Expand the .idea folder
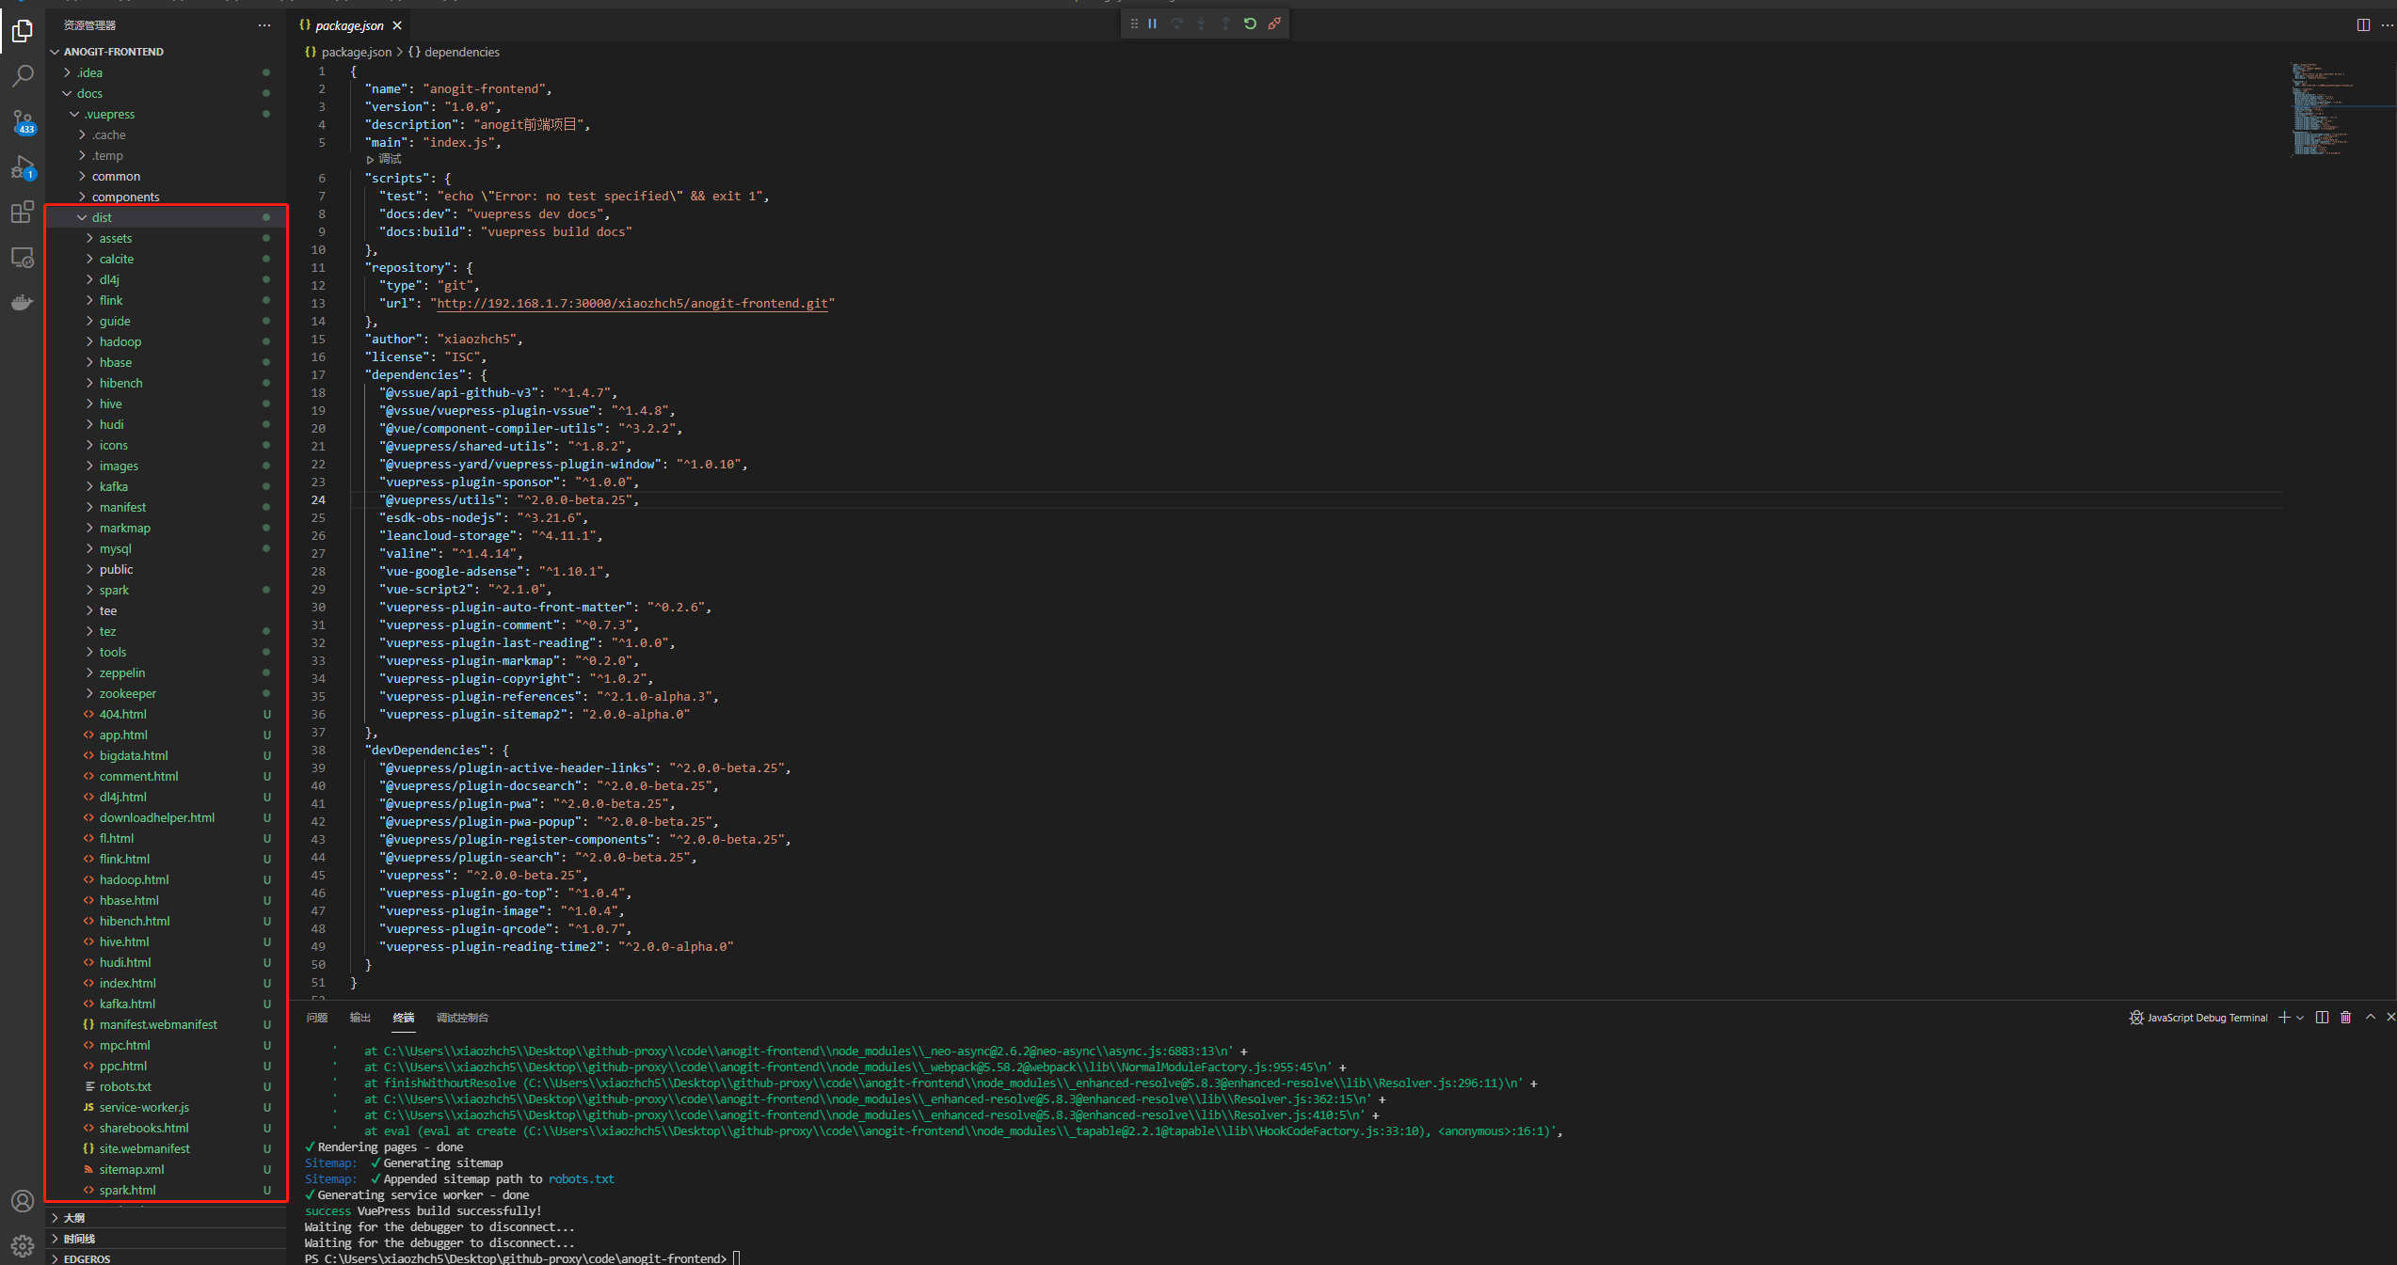The image size is (2397, 1265). 167,72
